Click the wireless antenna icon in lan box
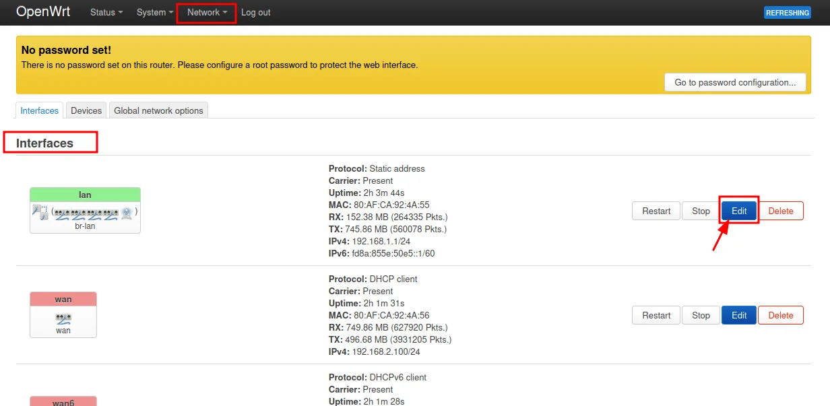The width and height of the screenshot is (830, 406). coord(127,213)
